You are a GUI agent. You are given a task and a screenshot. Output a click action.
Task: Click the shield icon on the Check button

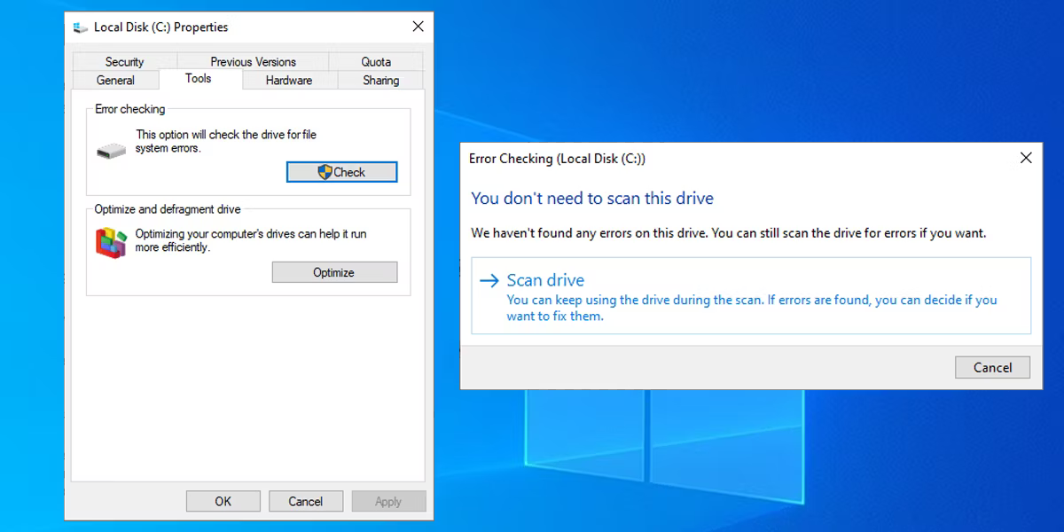[325, 172]
